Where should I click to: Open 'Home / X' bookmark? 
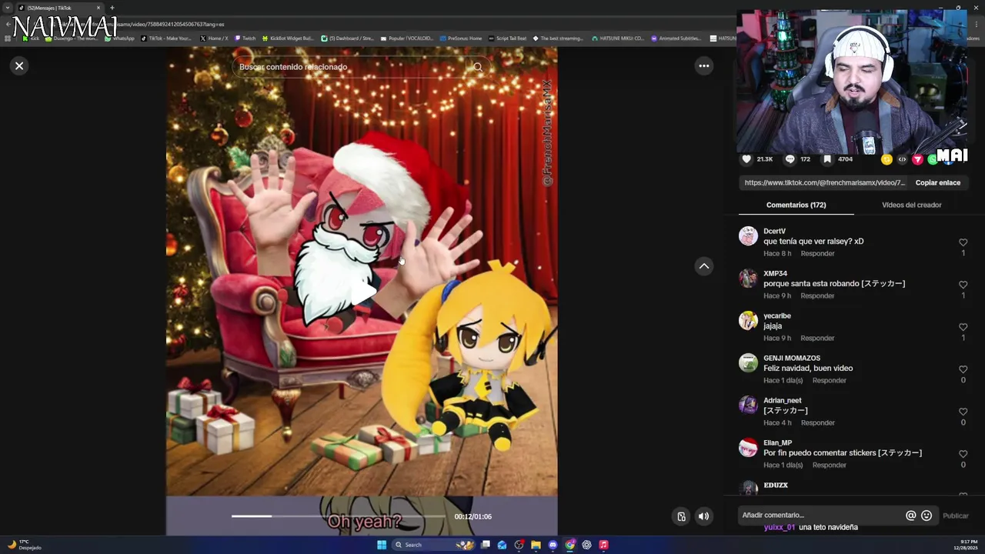pos(214,38)
